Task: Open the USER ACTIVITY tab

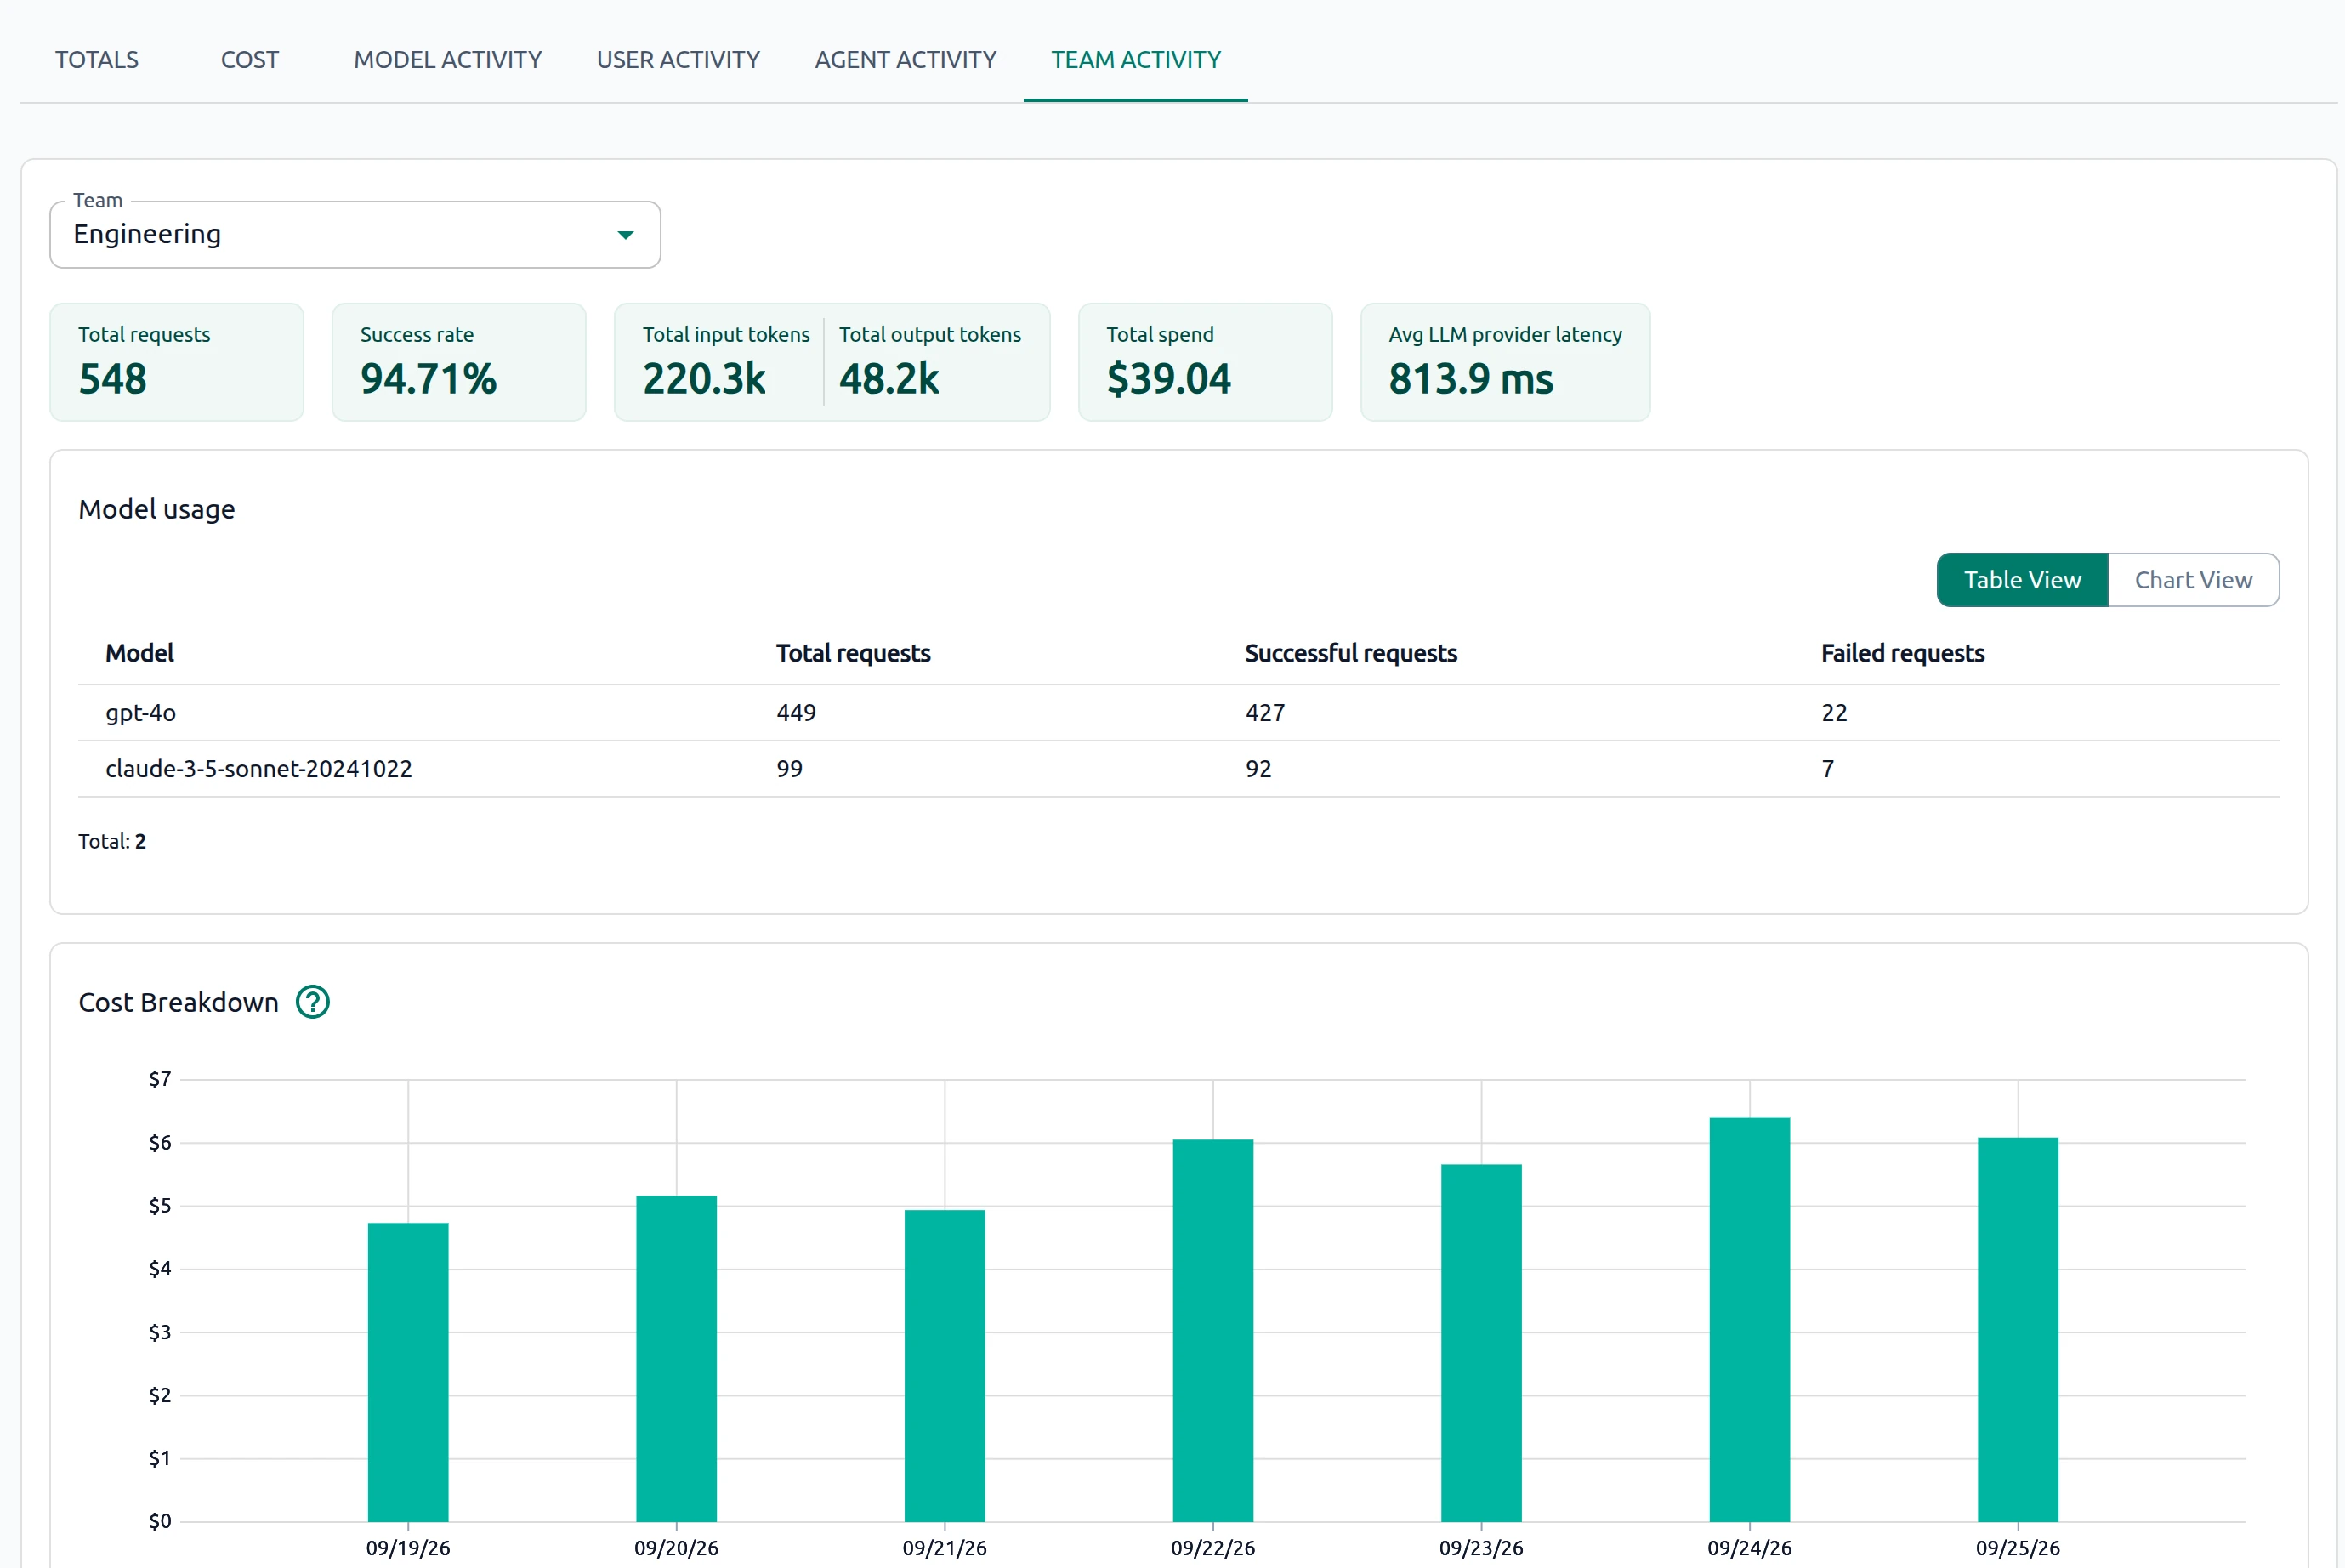Action: tap(678, 60)
